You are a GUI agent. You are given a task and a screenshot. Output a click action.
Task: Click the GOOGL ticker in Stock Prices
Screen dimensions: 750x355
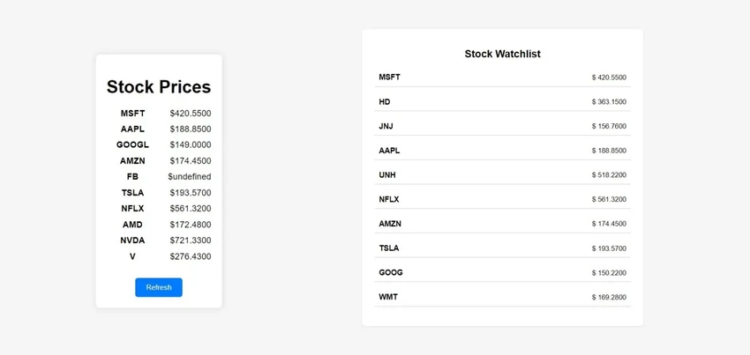[132, 144]
